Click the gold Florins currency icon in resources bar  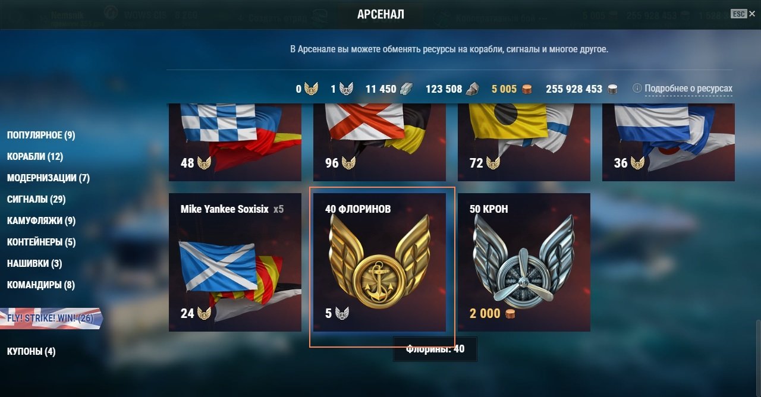pyautogui.click(x=312, y=89)
